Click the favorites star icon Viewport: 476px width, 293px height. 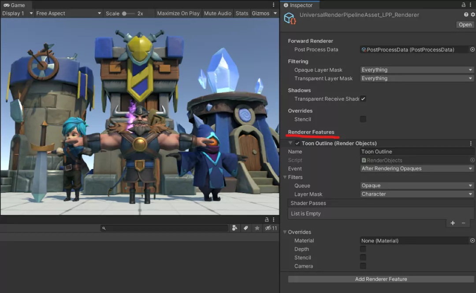(257, 228)
